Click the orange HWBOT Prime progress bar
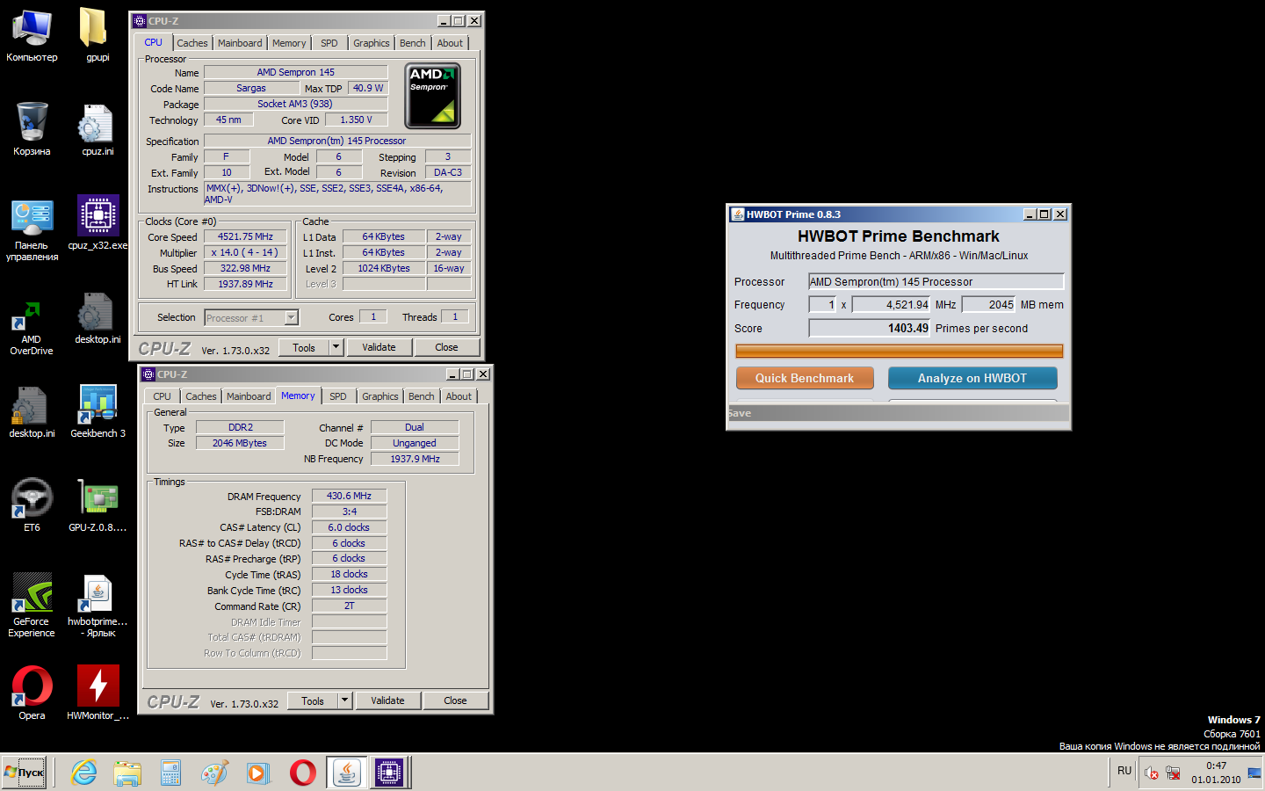 point(900,351)
